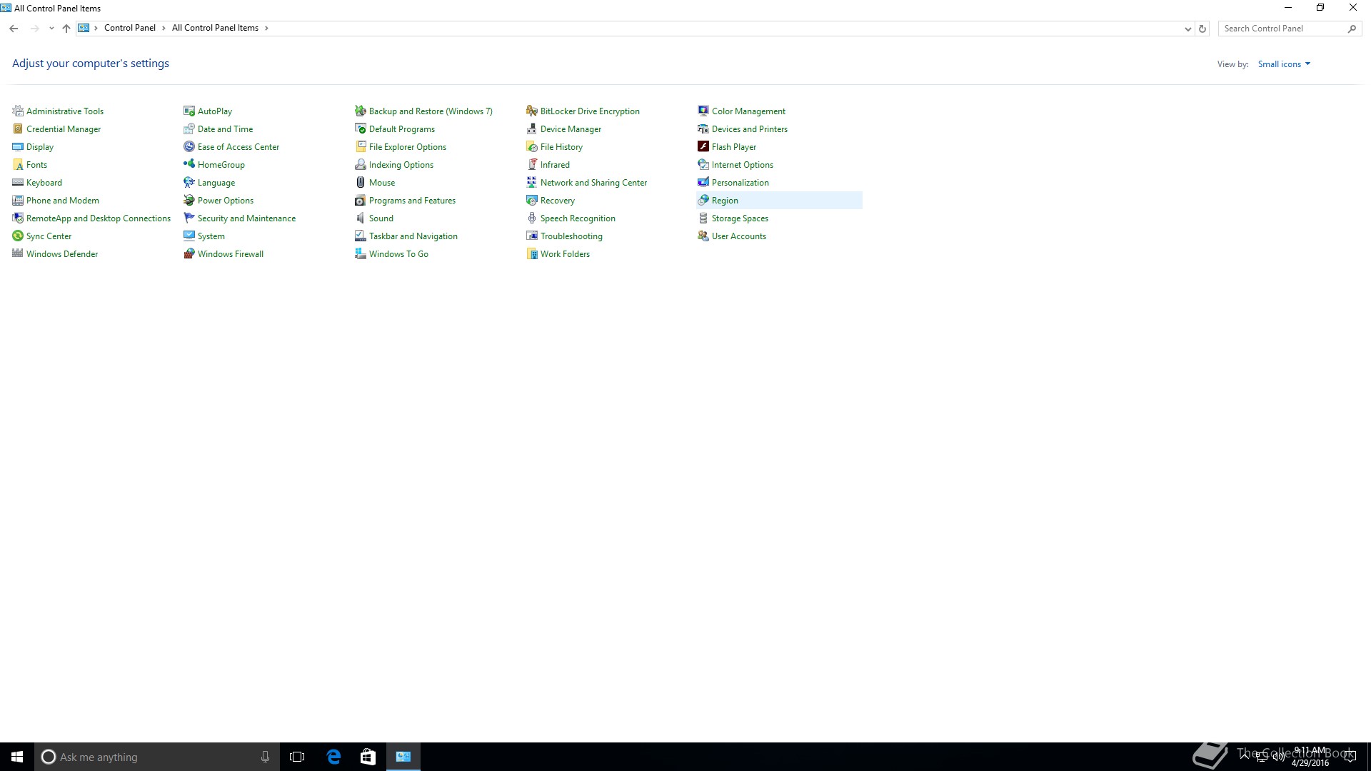Click the AutoPlay icon
Image resolution: width=1371 pixels, height=771 pixels.
pyautogui.click(x=189, y=111)
